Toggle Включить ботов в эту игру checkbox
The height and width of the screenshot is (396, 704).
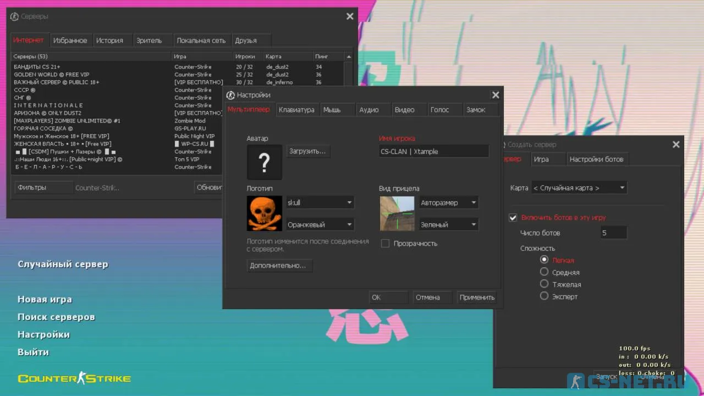(x=513, y=218)
